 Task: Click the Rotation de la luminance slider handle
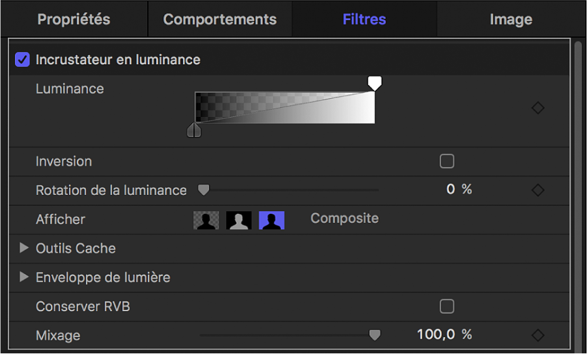[x=204, y=190]
